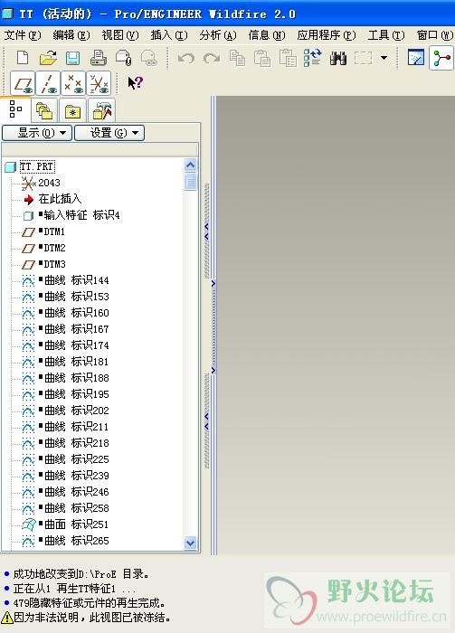This screenshot has width=455, height=633.
Task: Select coordinate system 2043 in tree
Action: (49, 183)
